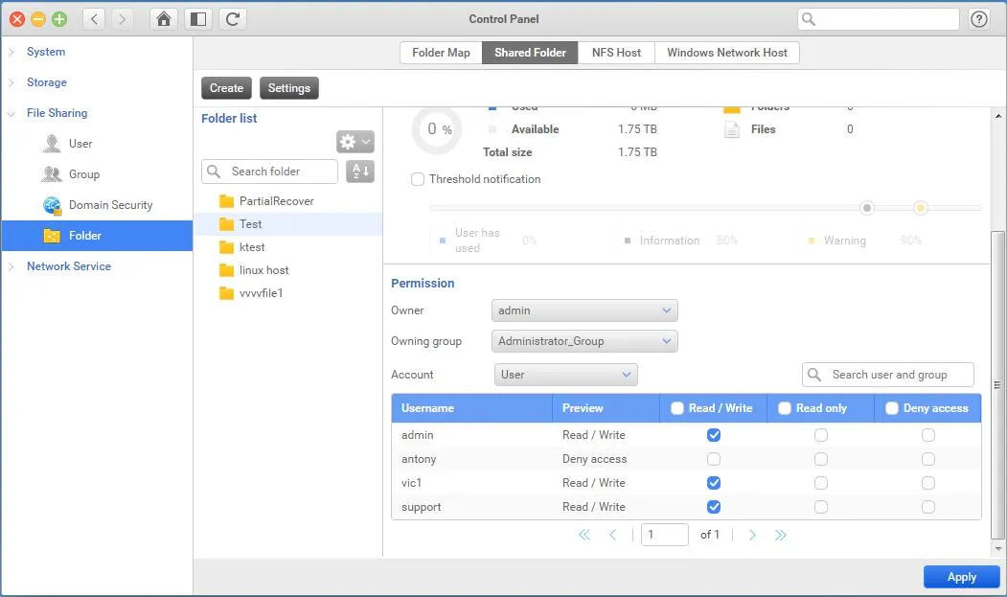Uncheck Read / Write for support
Image resolution: width=1007 pixels, height=597 pixels.
coord(714,507)
